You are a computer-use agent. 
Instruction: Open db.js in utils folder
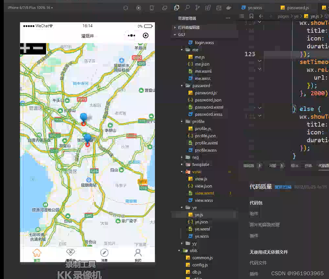197,272
